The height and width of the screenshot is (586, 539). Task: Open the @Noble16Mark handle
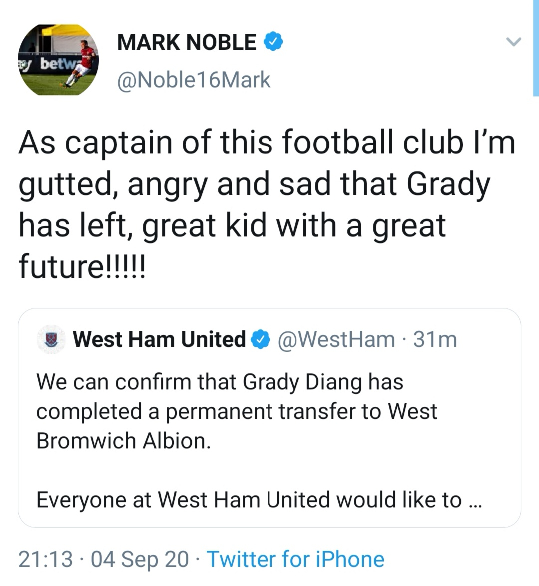(194, 80)
